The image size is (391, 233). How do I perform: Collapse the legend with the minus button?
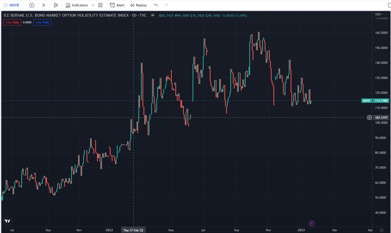pos(153,15)
